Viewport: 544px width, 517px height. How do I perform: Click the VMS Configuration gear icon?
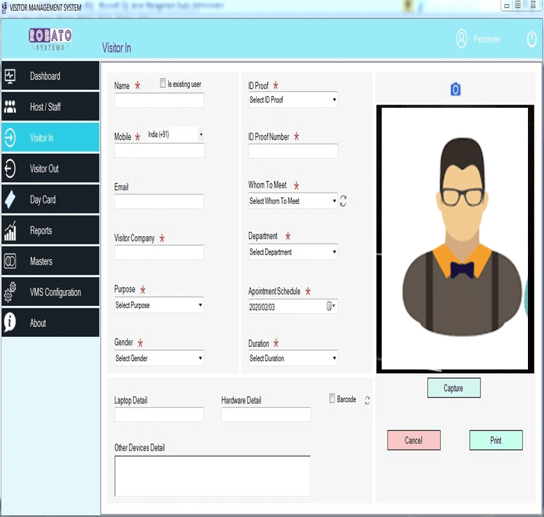tap(12, 291)
